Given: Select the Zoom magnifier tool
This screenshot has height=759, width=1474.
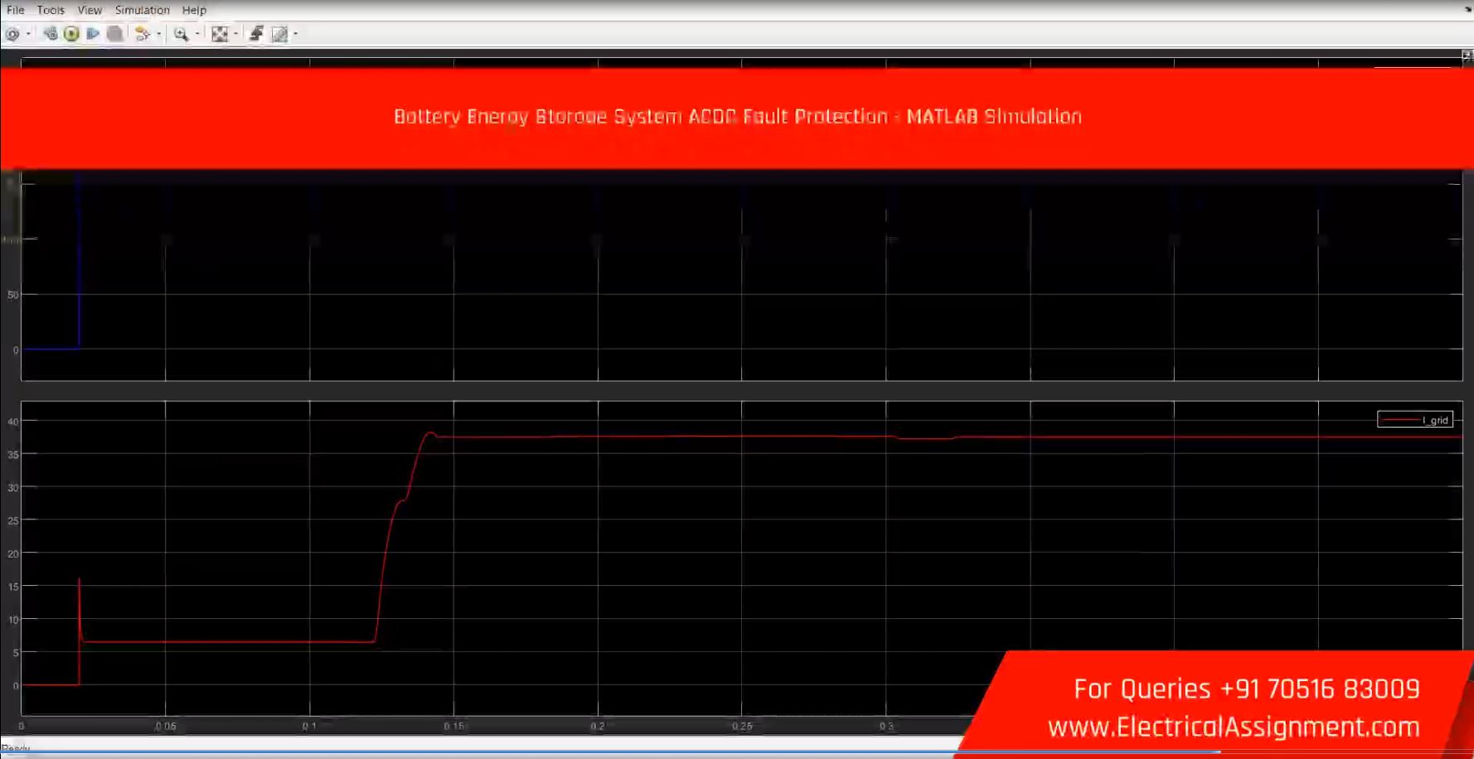Looking at the screenshot, I should [x=181, y=34].
